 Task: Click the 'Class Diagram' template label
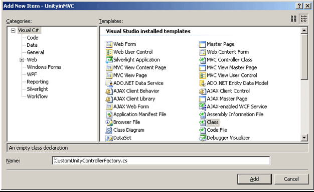(x=129, y=130)
